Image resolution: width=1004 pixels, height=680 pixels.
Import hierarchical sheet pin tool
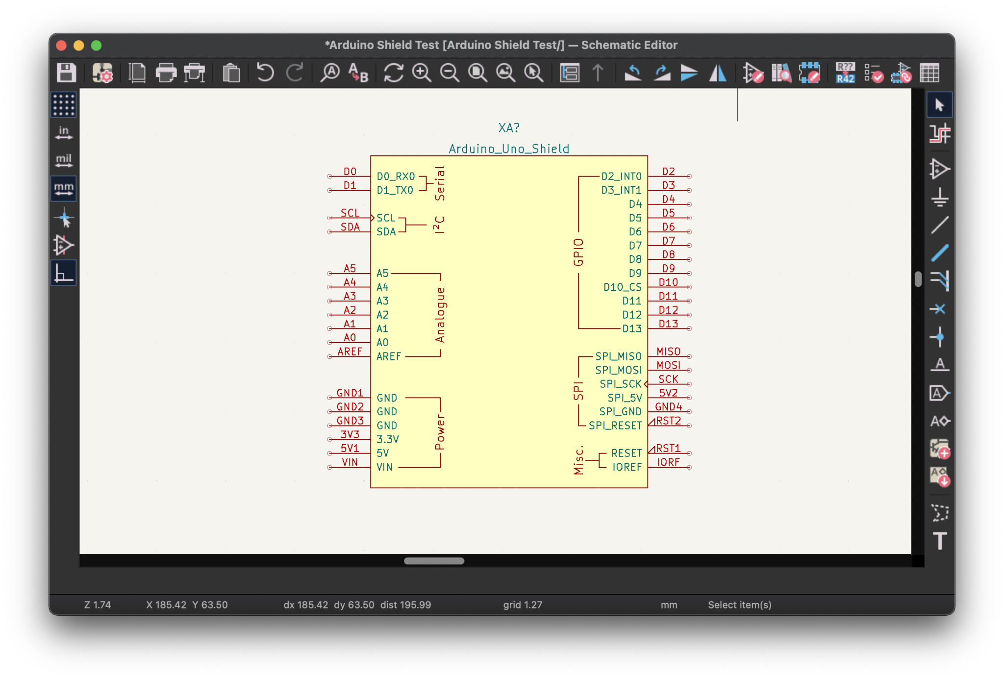(939, 477)
